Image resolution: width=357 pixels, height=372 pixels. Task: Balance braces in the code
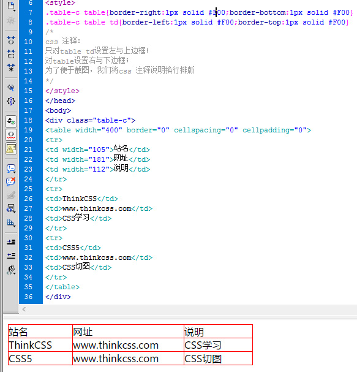(x=11, y=101)
